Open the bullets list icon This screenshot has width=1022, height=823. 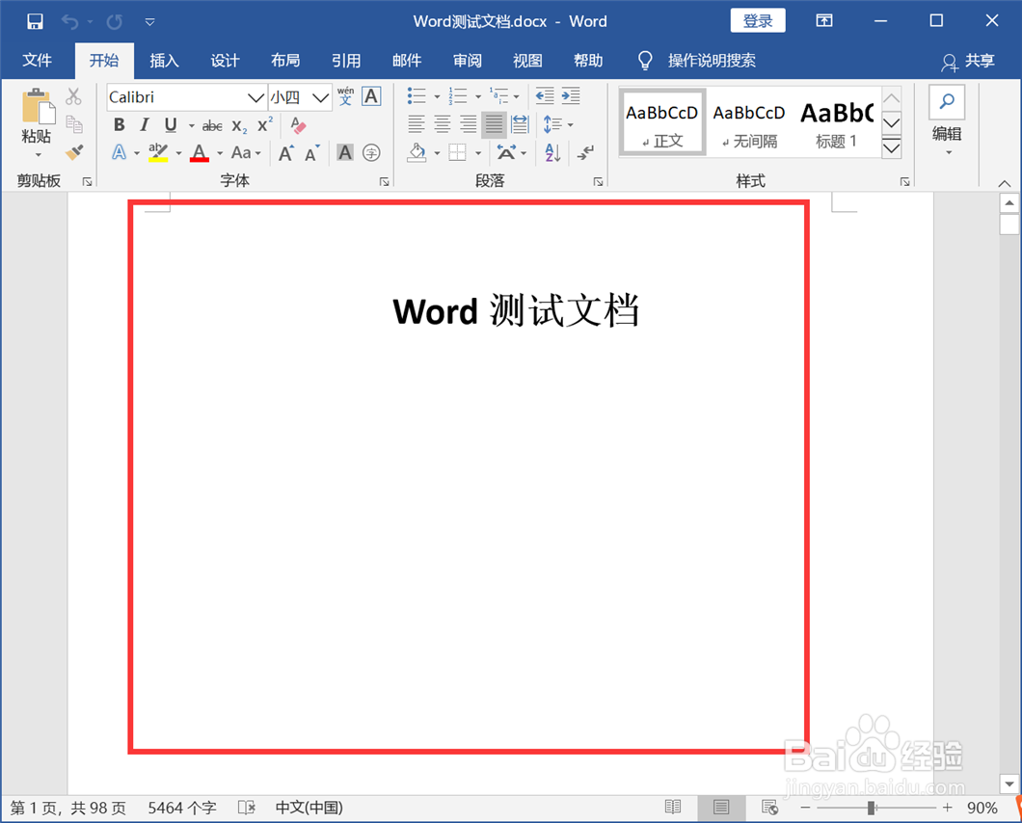(x=415, y=95)
